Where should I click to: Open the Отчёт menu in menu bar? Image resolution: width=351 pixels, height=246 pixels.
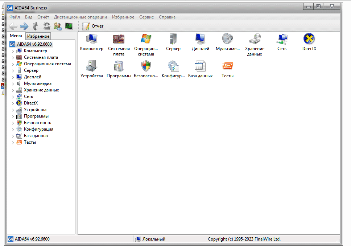click(x=43, y=17)
